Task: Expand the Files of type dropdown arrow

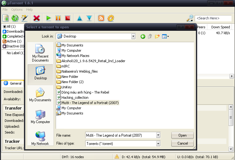Action: tap(158, 143)
